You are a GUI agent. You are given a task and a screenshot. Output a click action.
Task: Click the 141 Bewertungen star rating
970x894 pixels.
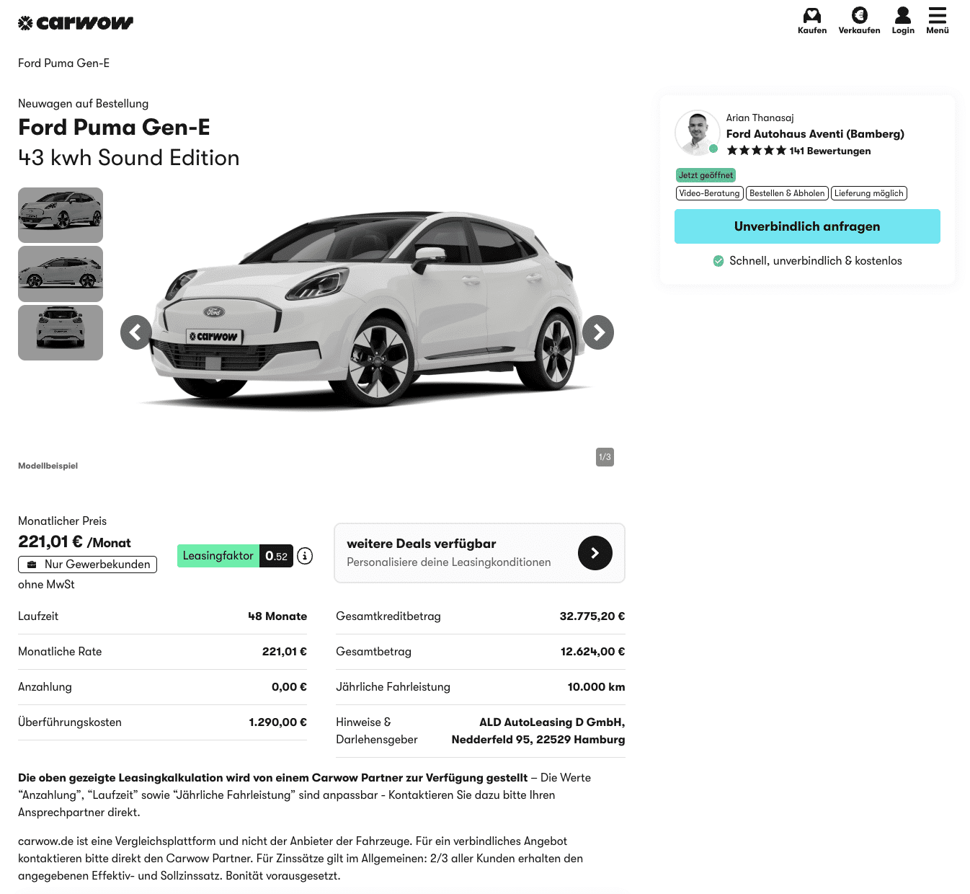point(798,151)
